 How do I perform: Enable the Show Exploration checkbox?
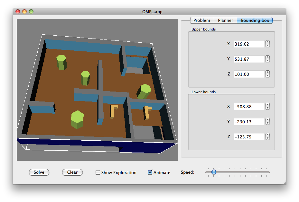98,172
